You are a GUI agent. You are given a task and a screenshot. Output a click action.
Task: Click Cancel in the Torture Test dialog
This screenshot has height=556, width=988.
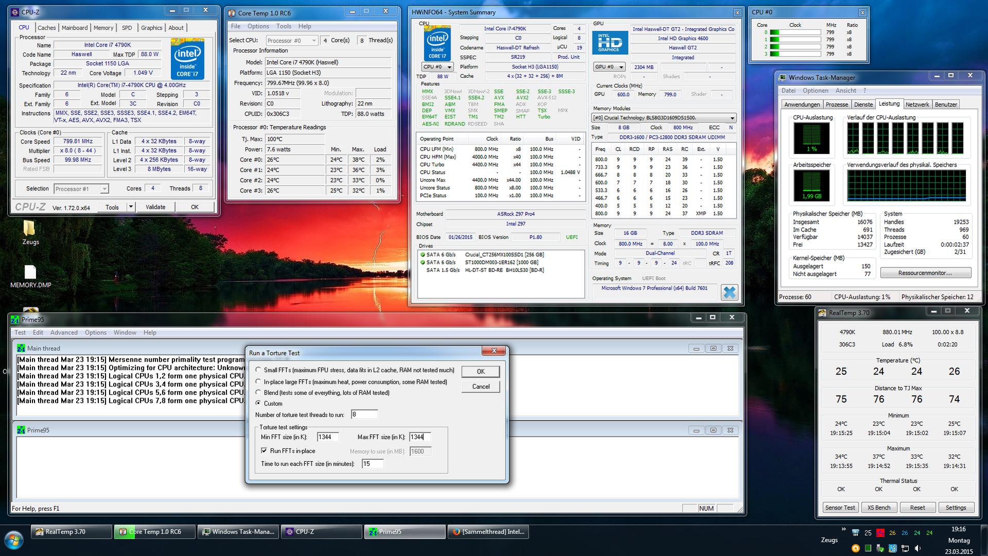[480, 386]
